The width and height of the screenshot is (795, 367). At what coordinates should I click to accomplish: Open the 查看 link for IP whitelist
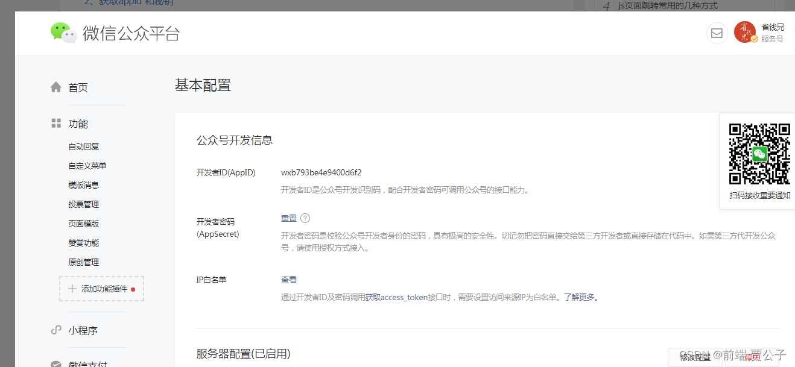(x=288, y=279)
